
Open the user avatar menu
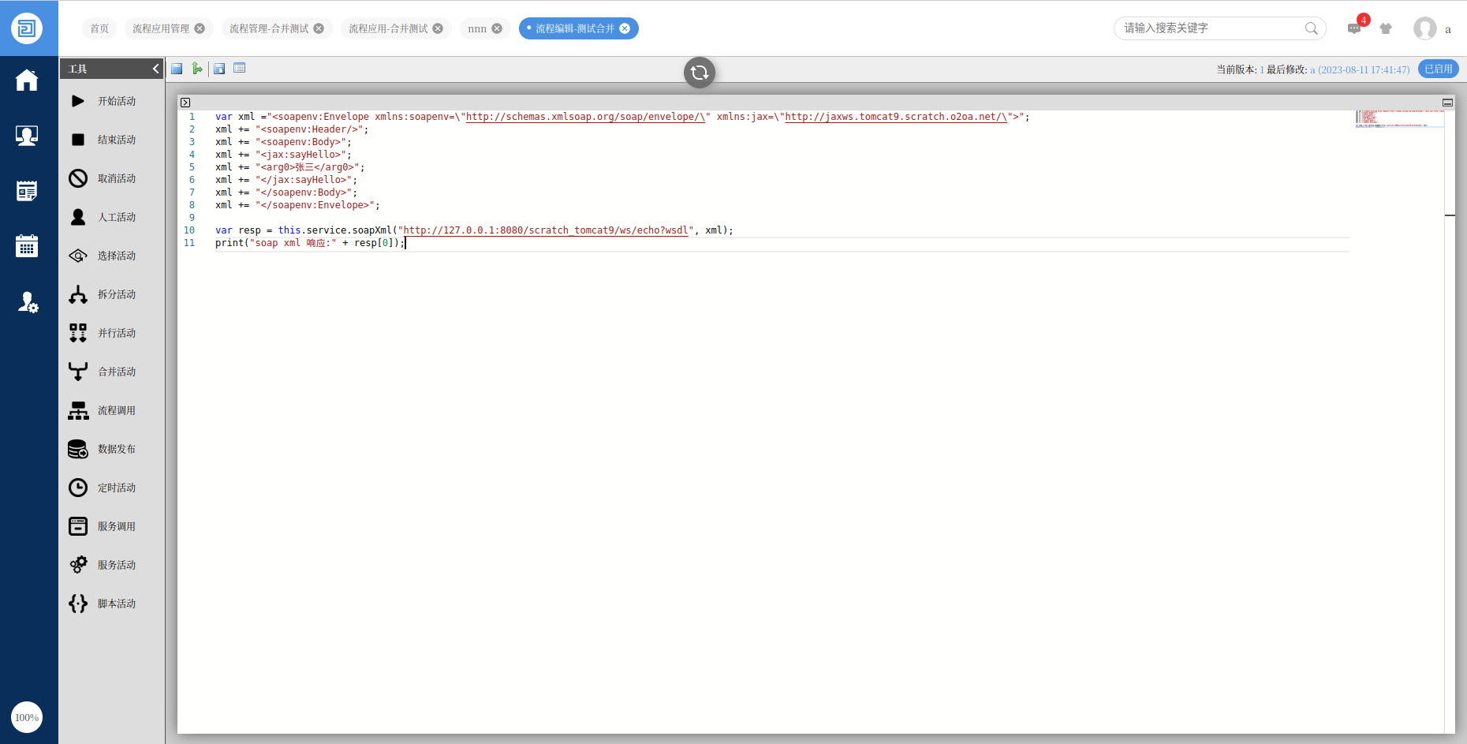click(1425, 28)
